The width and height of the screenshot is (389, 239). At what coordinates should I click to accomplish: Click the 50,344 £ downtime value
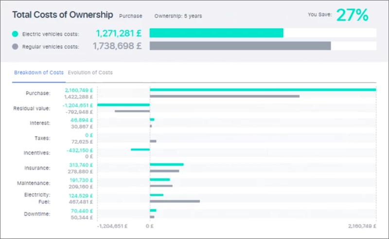[82, 218]
